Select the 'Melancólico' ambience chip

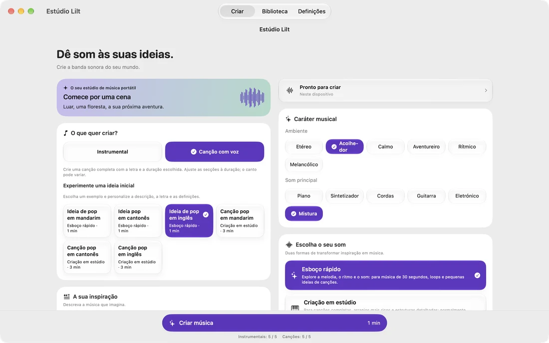click(x=303, y=165)
